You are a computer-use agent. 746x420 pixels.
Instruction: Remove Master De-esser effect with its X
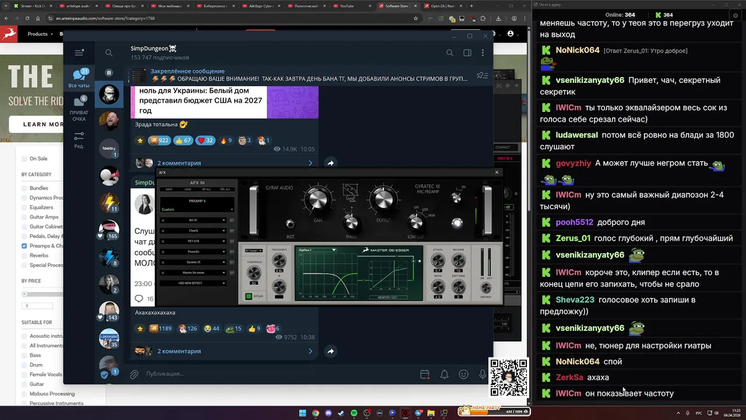point(163,272)
